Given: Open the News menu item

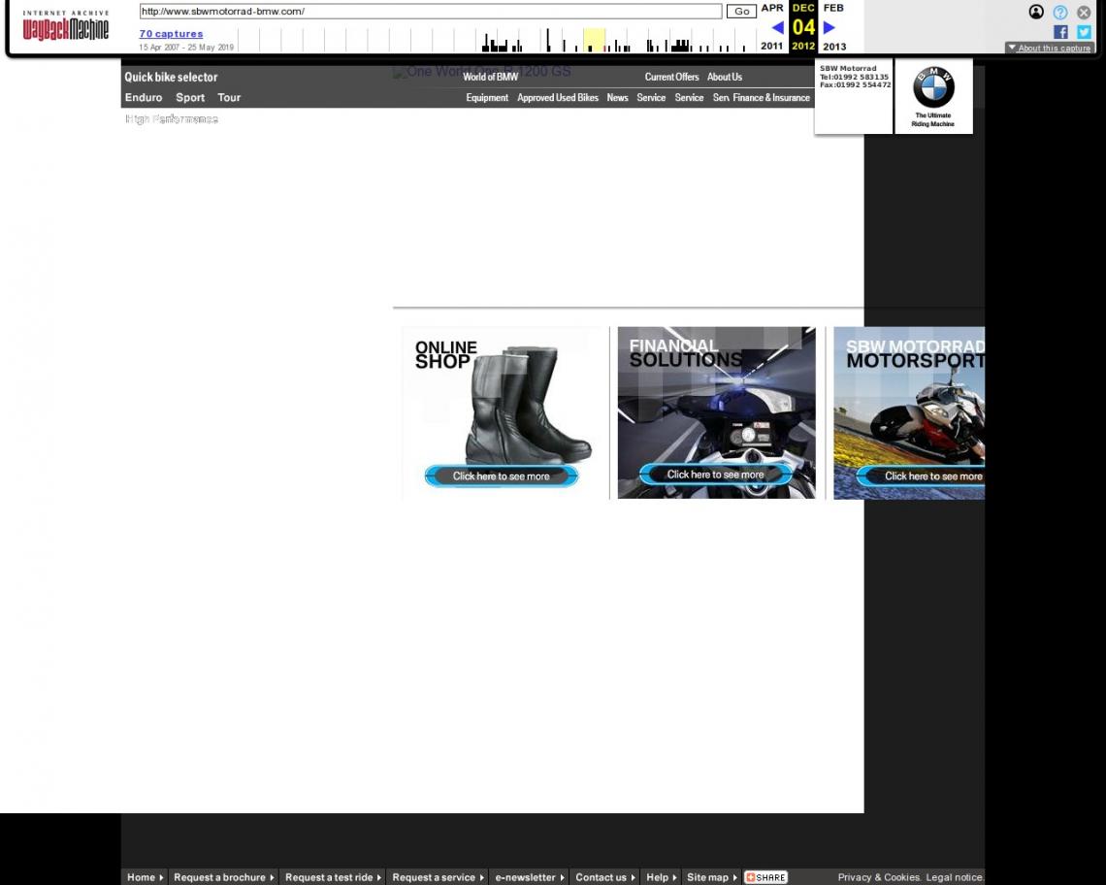Looking at the screenshot, I should [x=617, y=98].
